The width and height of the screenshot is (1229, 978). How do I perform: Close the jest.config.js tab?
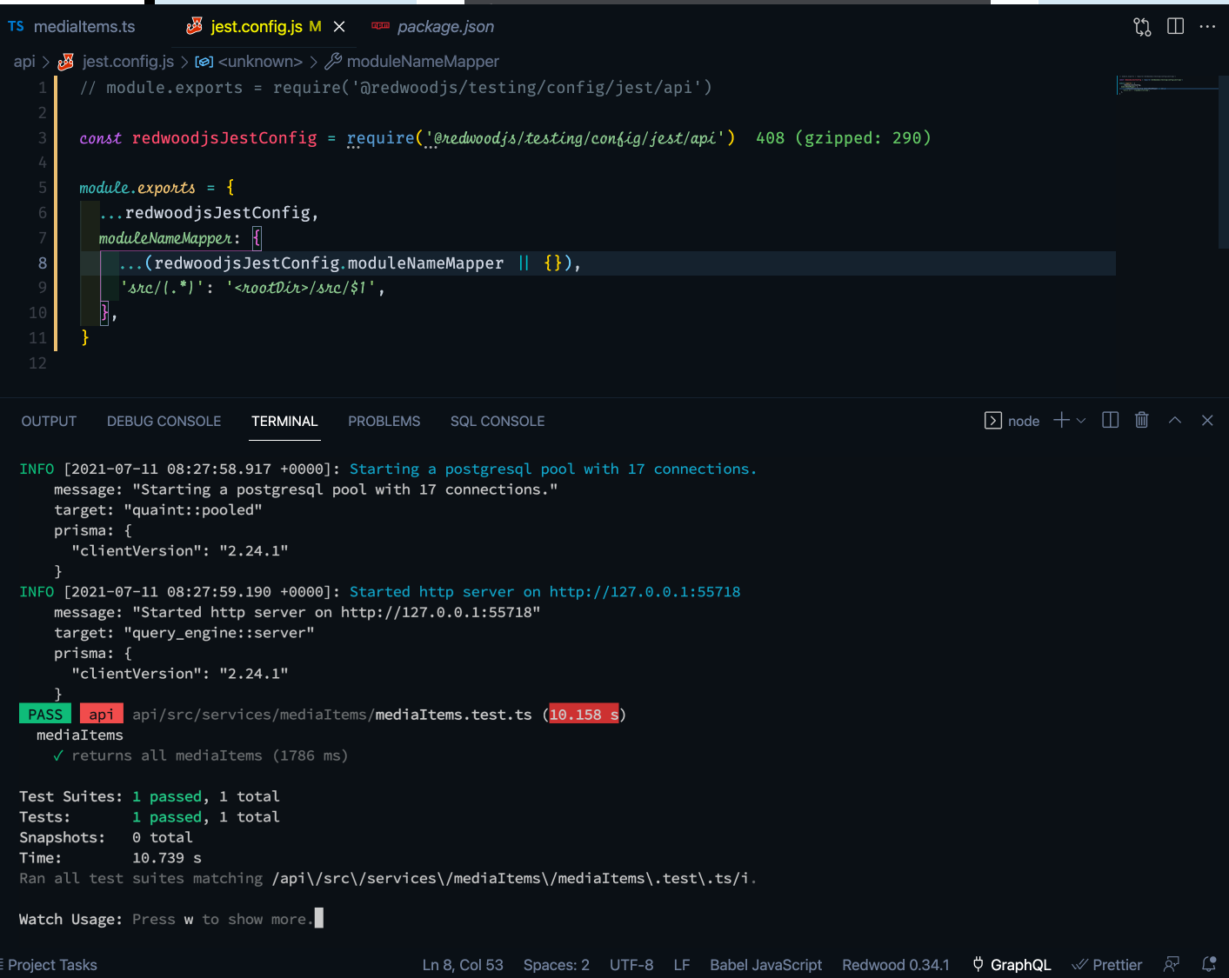pyautogui.click(x=339, y=27)
